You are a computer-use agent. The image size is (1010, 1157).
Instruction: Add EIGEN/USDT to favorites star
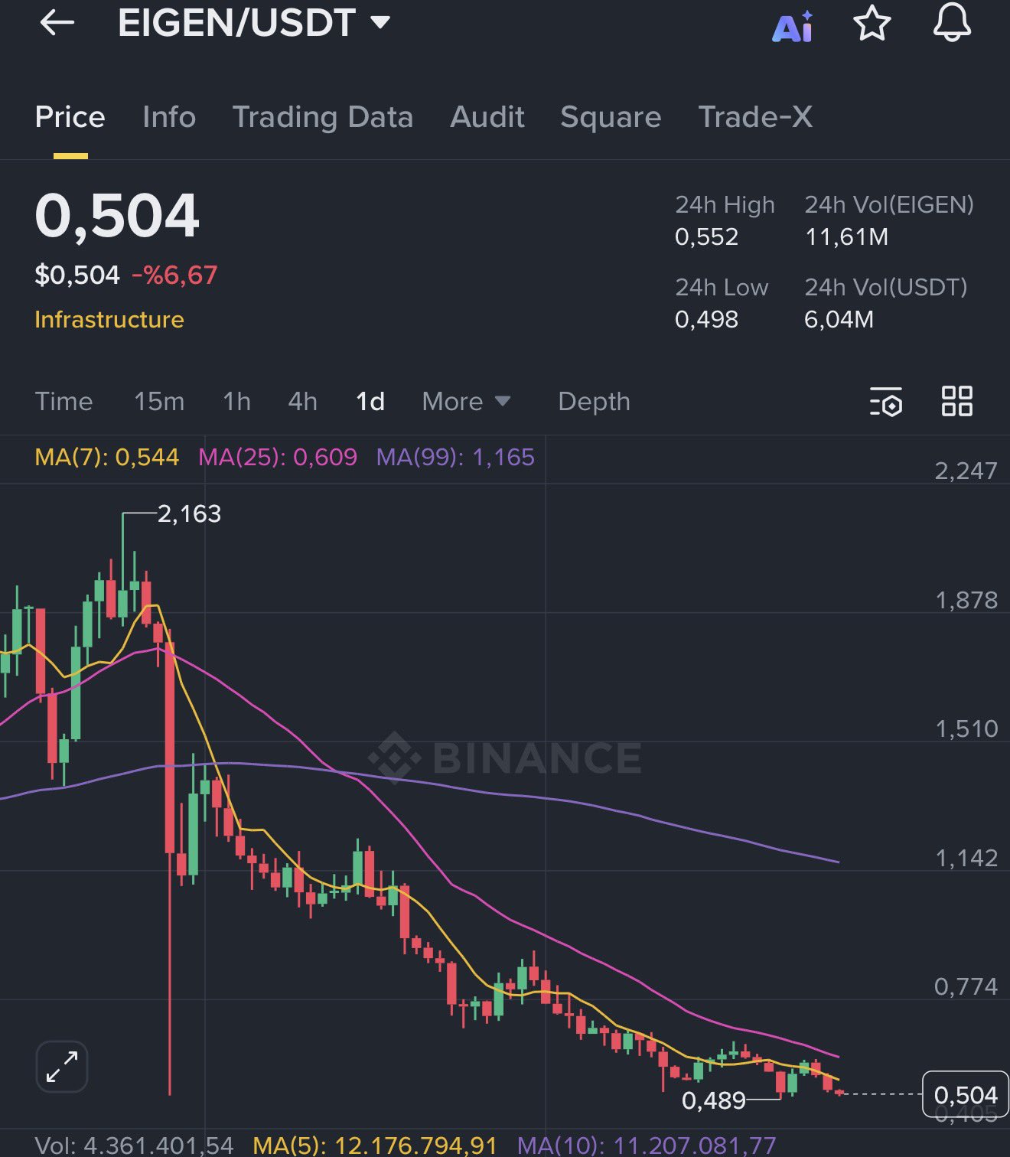[x=872, y=23]
